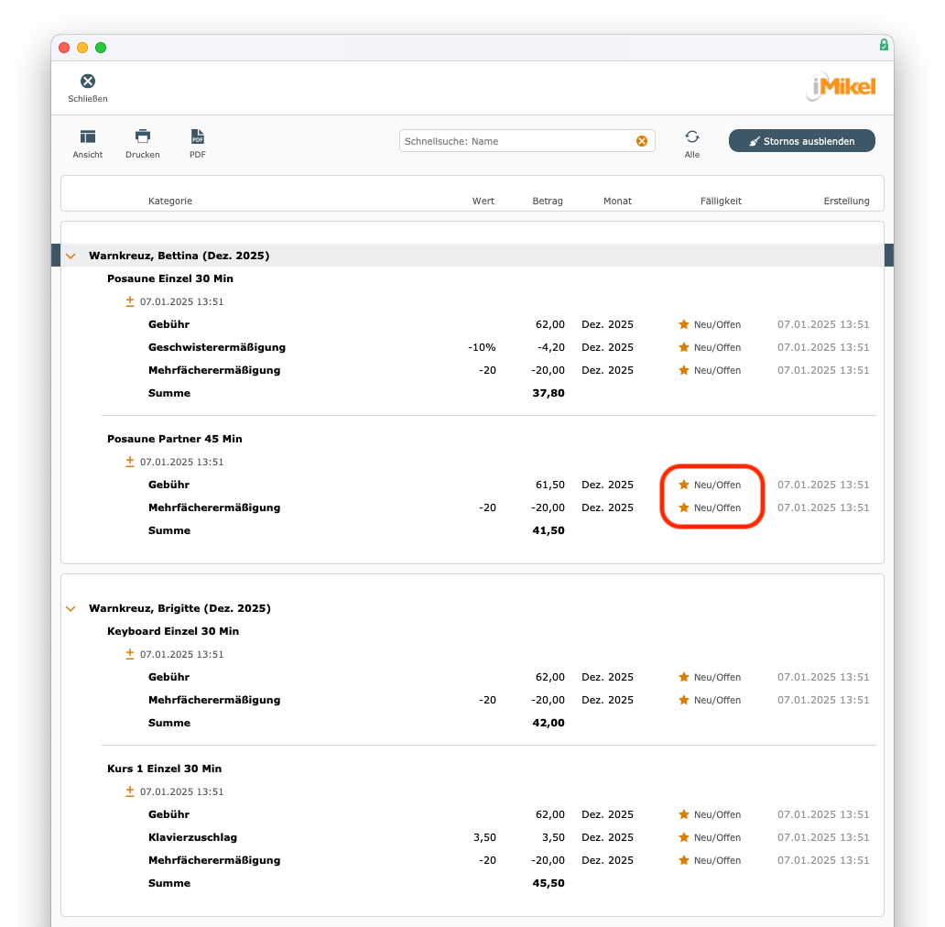Collapse the Warnkreuz, Brigitte group
The width and height of the screenshot is (945, 927).
coord(71,608)
